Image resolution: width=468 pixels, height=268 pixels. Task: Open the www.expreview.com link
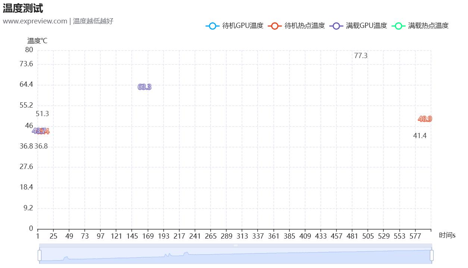coord(34,21)
